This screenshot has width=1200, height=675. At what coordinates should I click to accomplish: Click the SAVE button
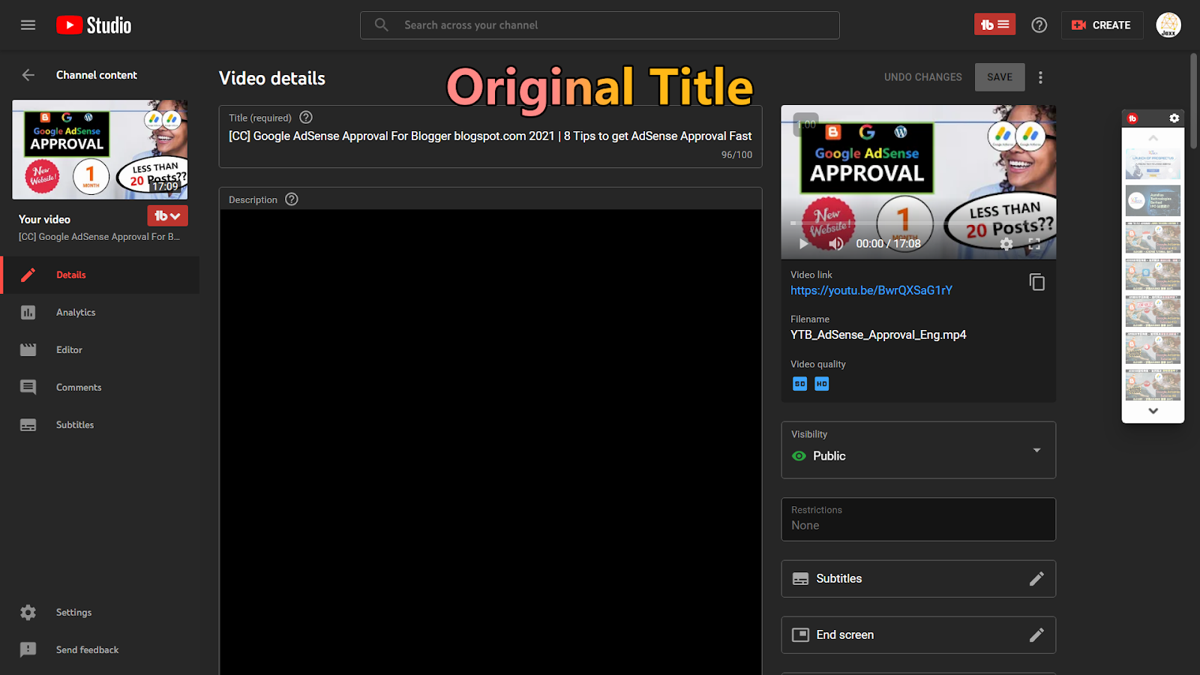(x=1000, y=77)
